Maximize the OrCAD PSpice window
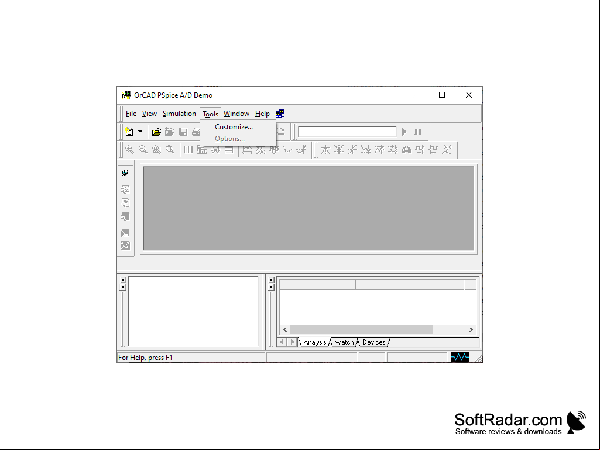The width and height of the screenshot is (600, 450). click(442, 95)
